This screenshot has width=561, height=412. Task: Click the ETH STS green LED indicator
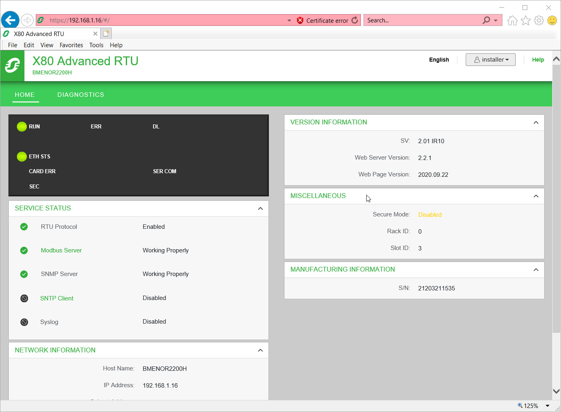point(22,157)
